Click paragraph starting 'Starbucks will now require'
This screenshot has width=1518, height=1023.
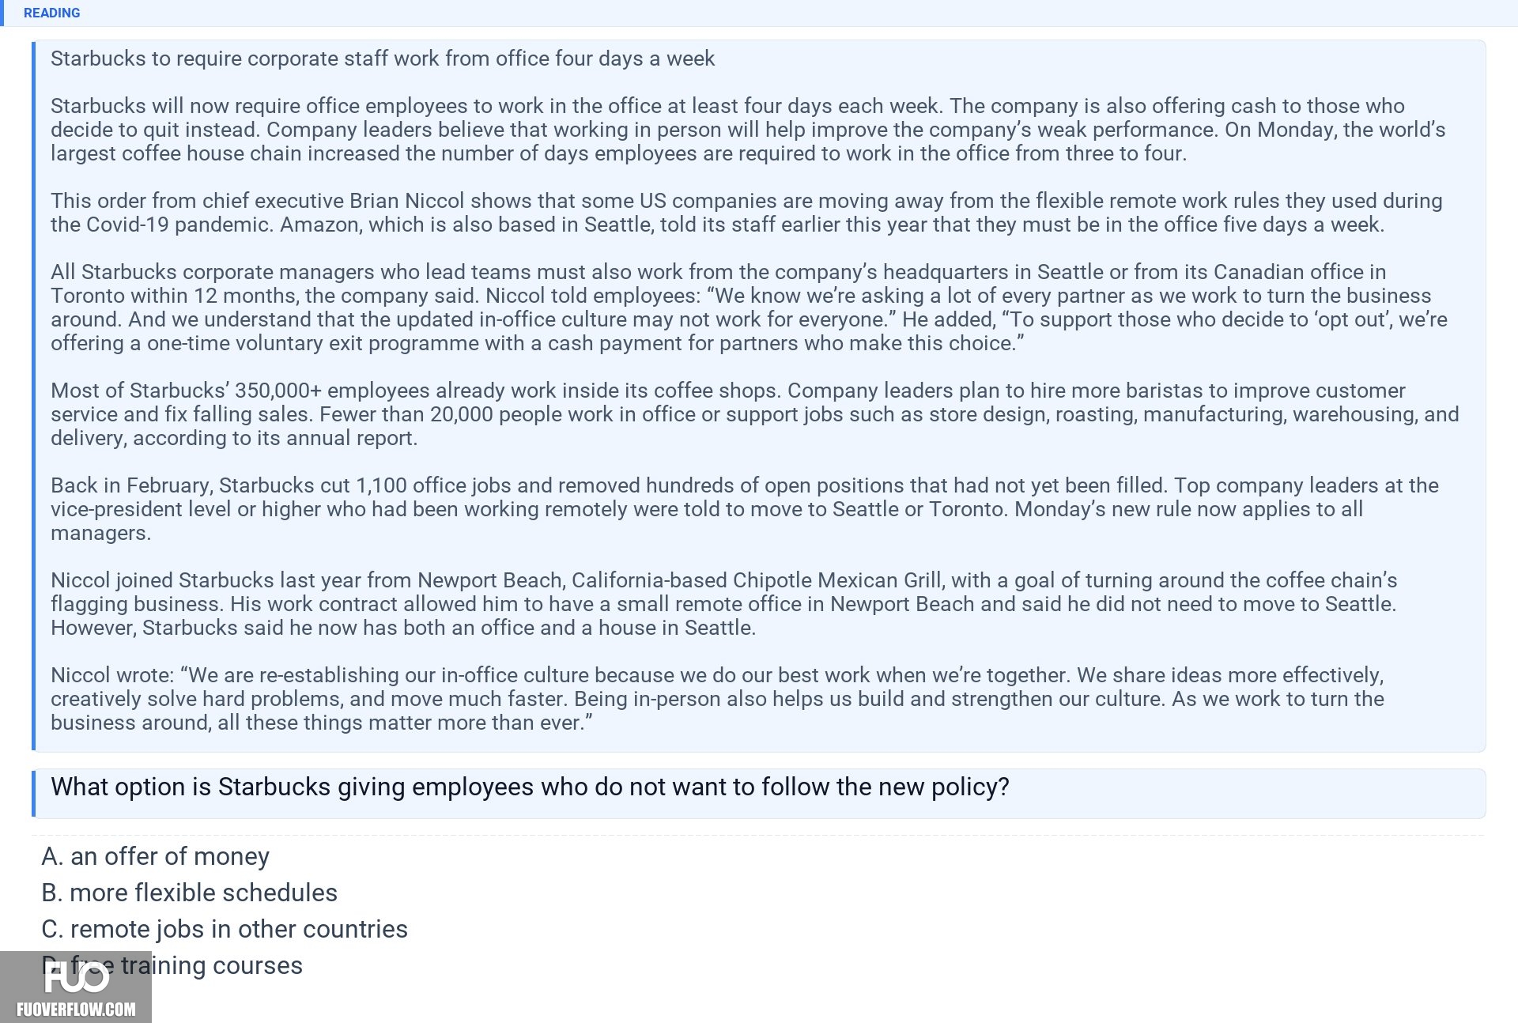click(x=748, y=130)
